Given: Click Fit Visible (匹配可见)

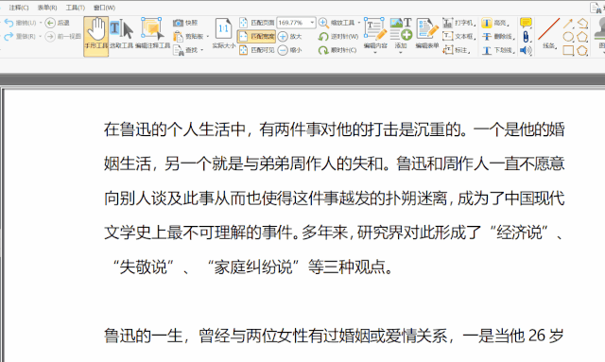Looking at the screenshot, I should coord(256,50).
